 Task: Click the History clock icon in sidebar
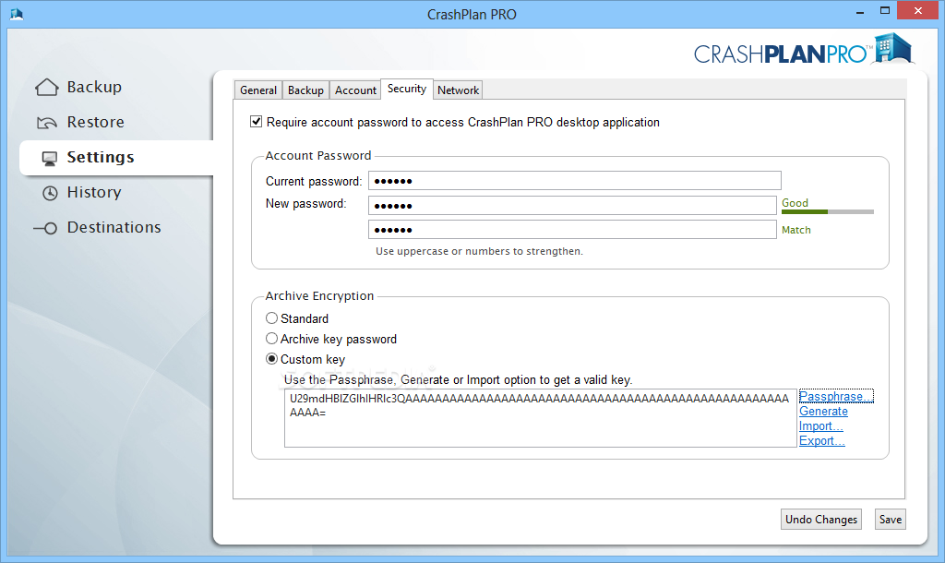point(50,193)
